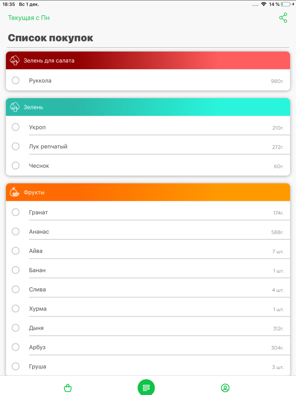Viewport: 296px width, 395px height.
Task: Check the circle next to Лук репчатый
Action: 16,146
